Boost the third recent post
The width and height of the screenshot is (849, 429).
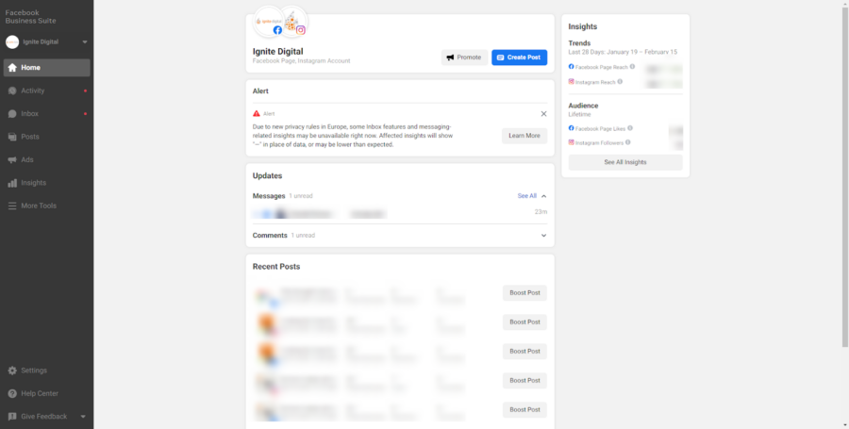[x=524, y=351]
